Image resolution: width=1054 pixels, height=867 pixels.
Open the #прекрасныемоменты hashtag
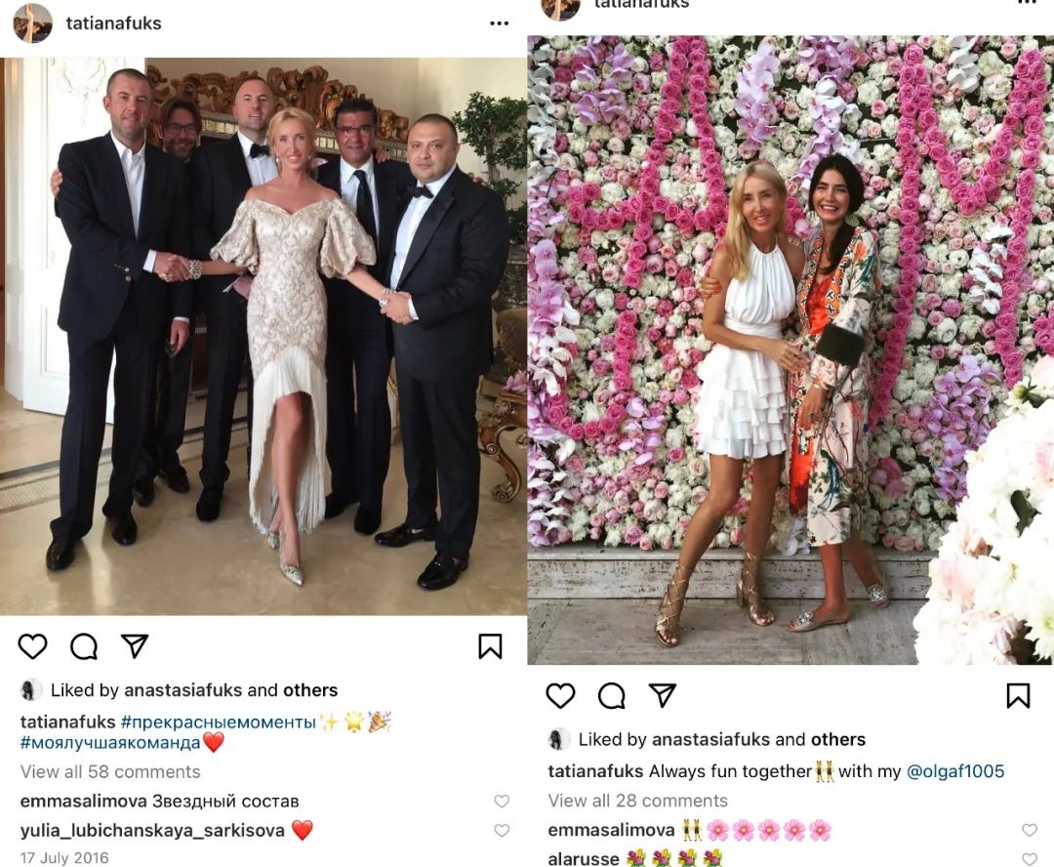219,722
